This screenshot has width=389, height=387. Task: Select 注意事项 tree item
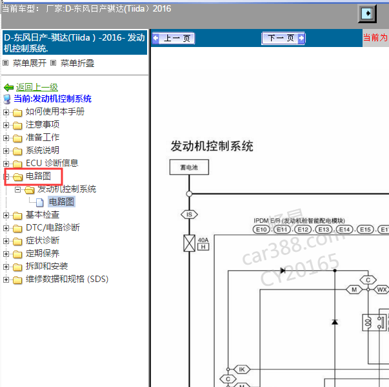tap(43, 124)
